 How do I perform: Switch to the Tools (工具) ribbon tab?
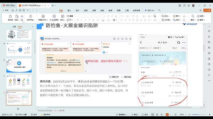click(127, 10)
